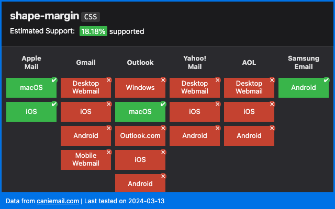This screenshot has width=335, height=209.
Task: Click the green checkmark on Outlook macOS
Action: [x=163, y=104]
